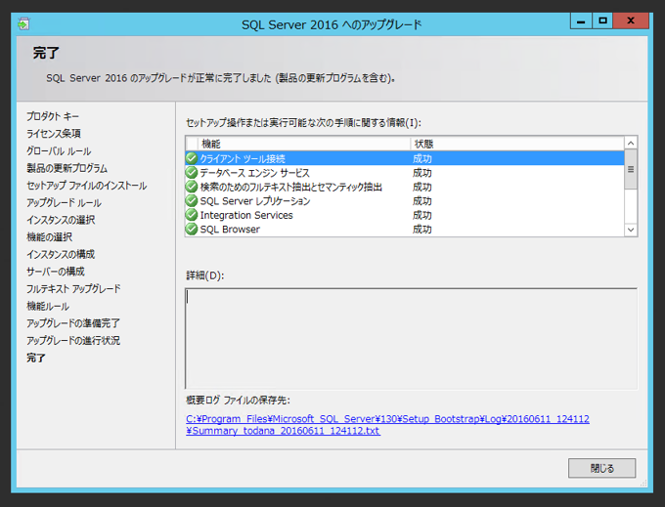The image size is (665, 507).
Task: Click the 閉じる button
Action: (x=601, y=468)
